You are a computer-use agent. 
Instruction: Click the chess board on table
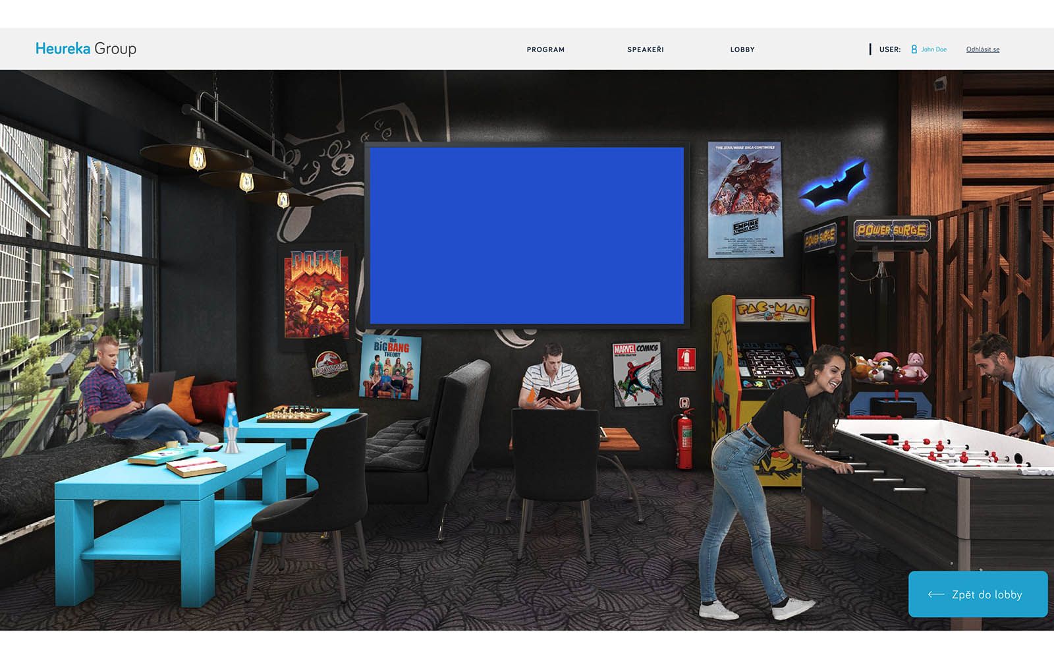tap(294, 415)
